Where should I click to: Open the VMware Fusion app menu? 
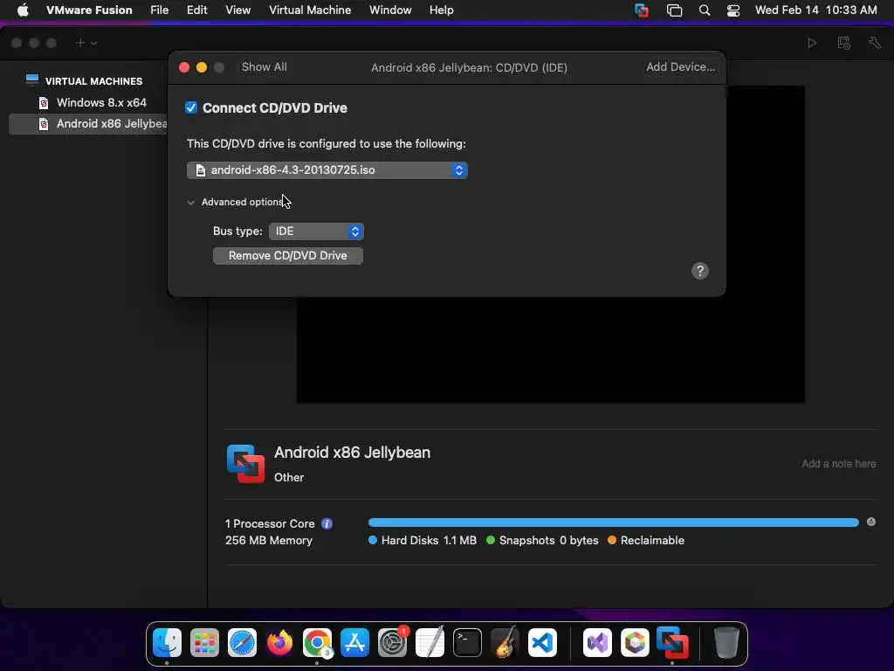[x=89, y=10]
